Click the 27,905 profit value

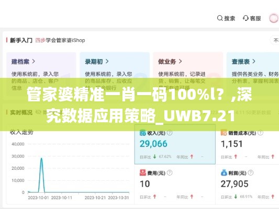(235, 184)
